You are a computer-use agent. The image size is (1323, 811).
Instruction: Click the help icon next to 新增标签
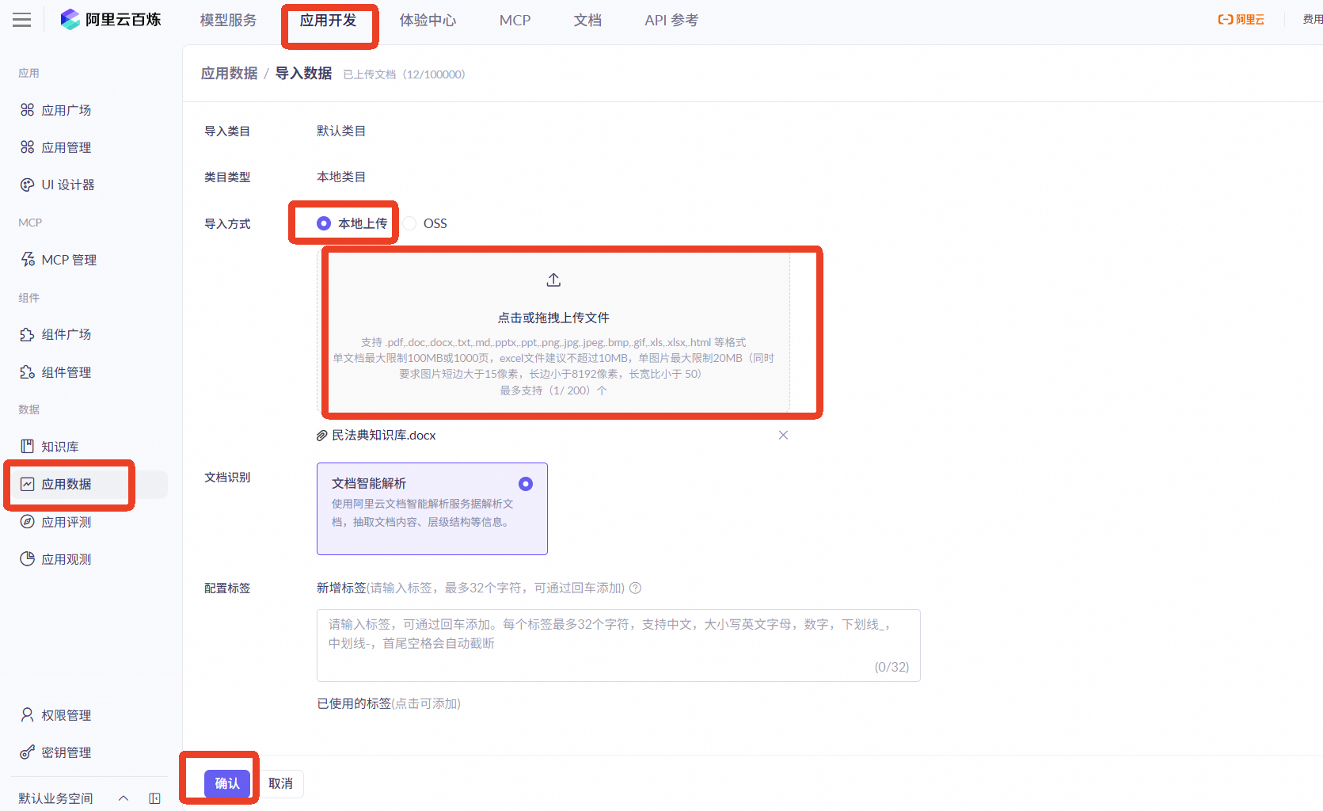pos(635,588)
